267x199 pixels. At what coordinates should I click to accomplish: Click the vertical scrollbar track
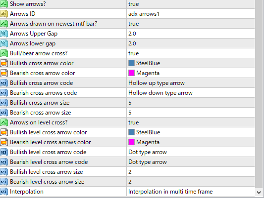[x=259, y=93]
